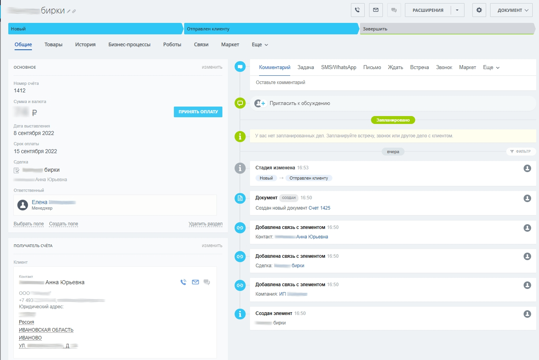Screen dimensions: 539x360
Task: Click the invoice number '1412'
Action: 20,90
